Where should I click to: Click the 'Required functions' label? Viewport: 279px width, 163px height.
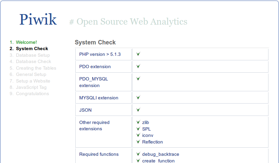click(99, 154)
